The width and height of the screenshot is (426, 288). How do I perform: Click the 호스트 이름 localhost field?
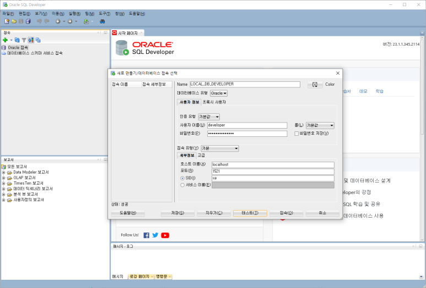coord(273,165)
